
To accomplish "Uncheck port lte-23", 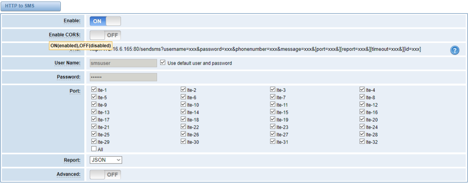I will click(x=273, y=126).
